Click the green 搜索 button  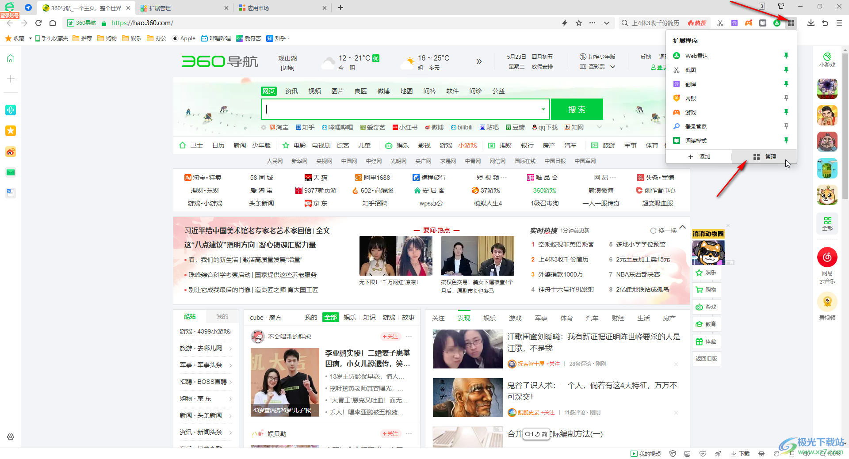pos(577,109)
